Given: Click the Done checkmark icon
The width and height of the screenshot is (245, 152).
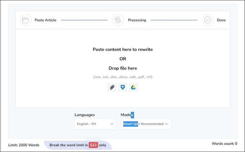Looking at the screenshot, I should tap(208, 20).
